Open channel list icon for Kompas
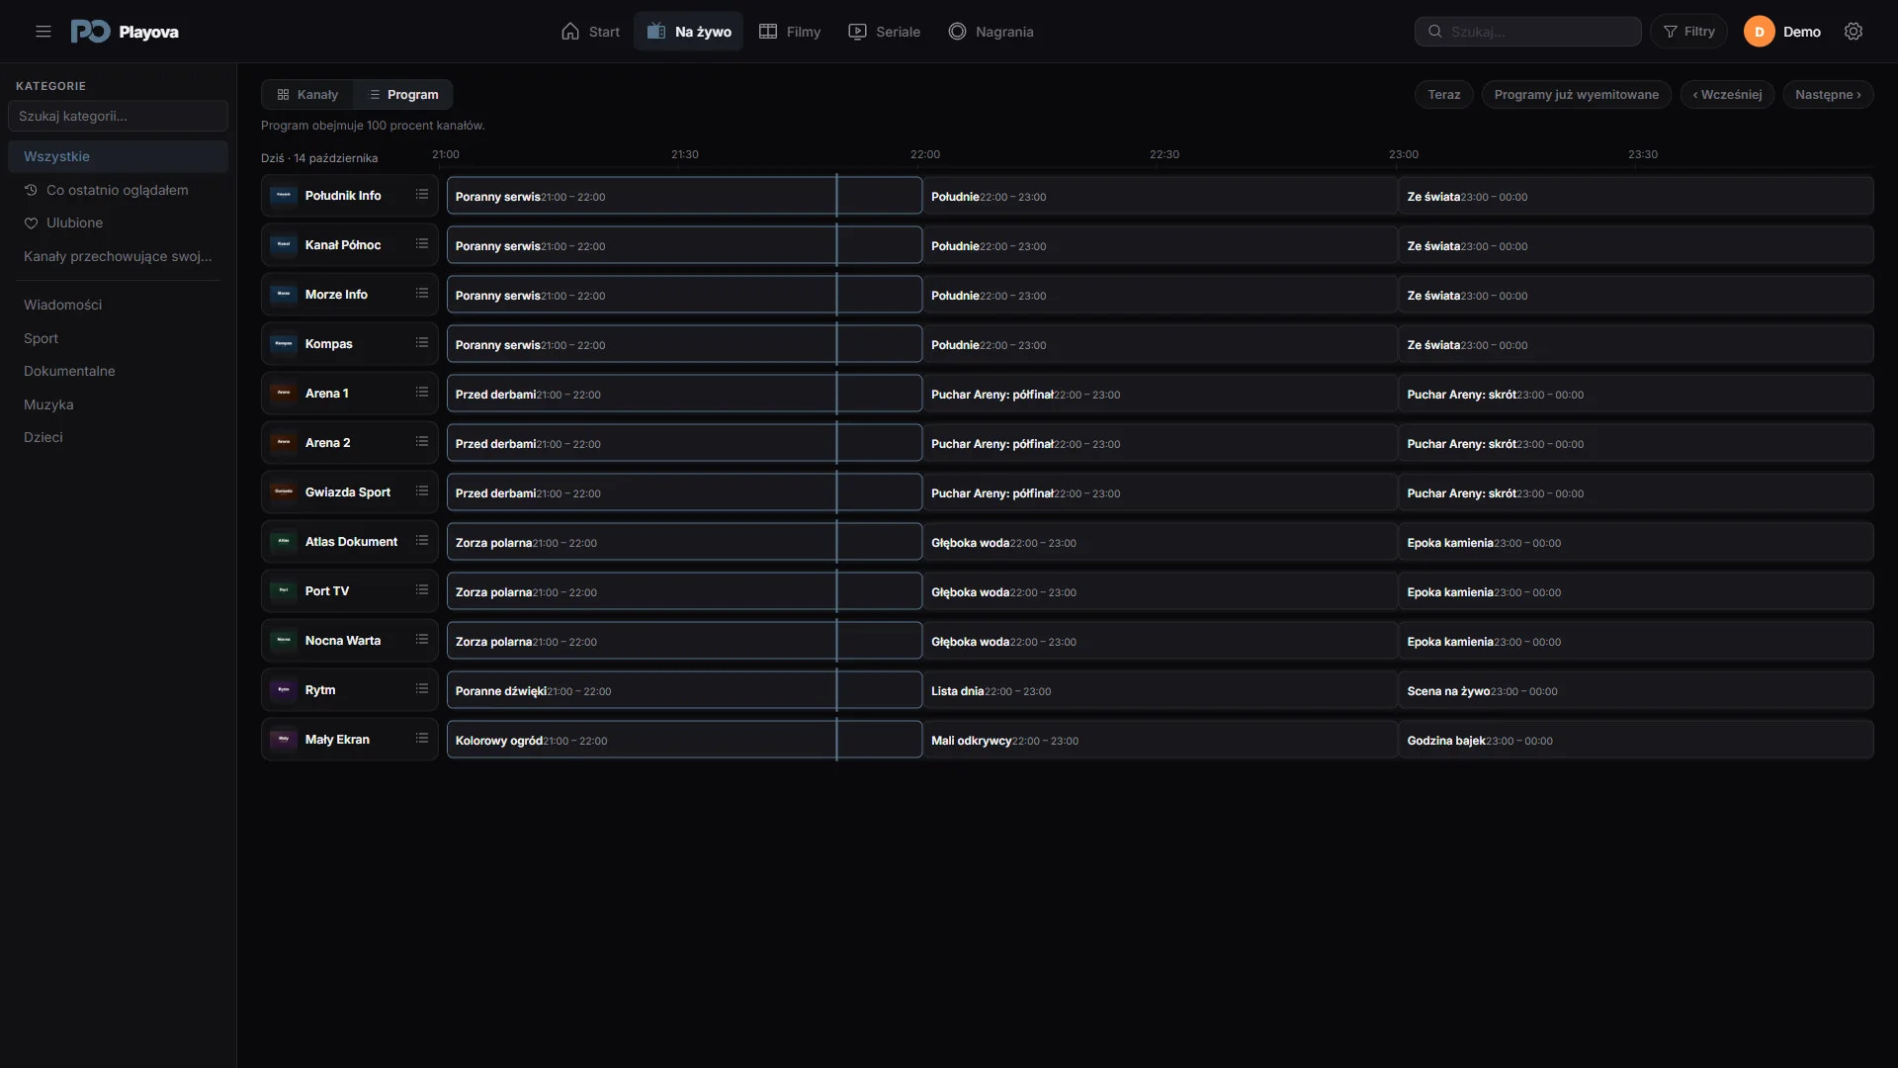This screenshot has height=1068, width=1898. click(422, 343)
